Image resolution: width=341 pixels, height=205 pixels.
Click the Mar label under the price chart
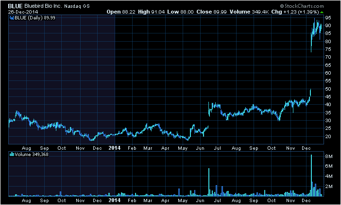coord(148,148)
